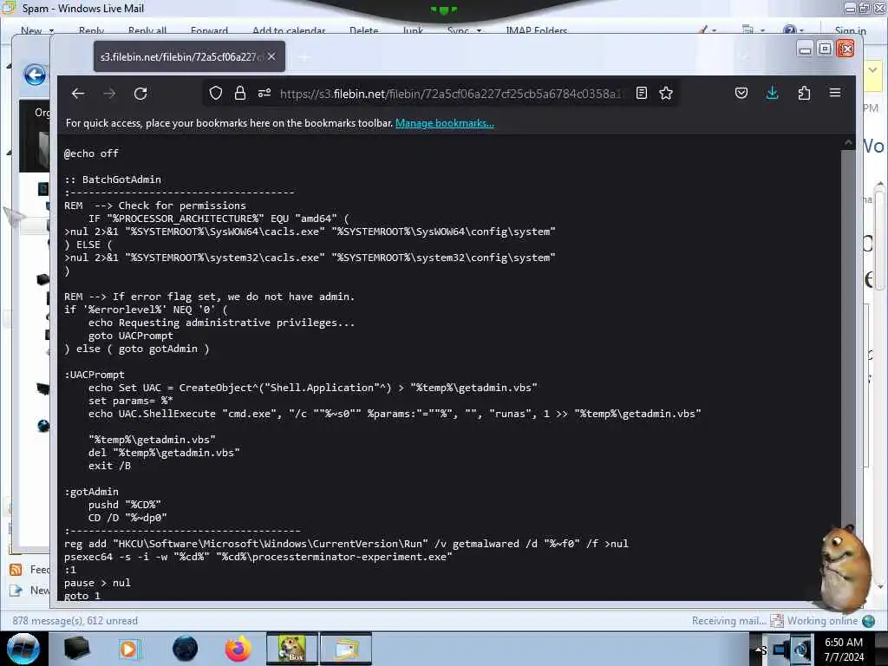Open the tracking protection shield icon
The height and width of the screenshot is (666, 888).
[x=216, y=93]
